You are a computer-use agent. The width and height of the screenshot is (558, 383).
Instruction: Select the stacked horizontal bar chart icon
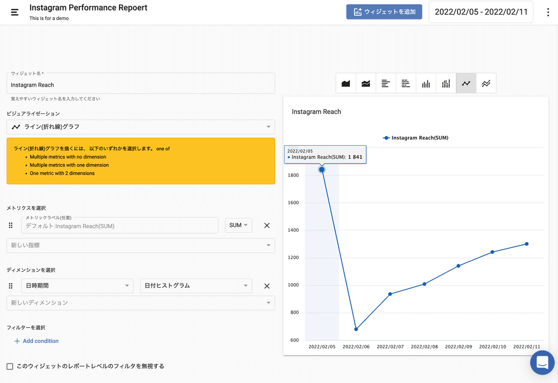(x=406, y=84)
